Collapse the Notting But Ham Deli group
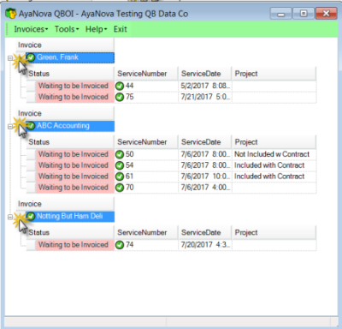Viewport: 342px width, 329px height. click(x=10, y=217)
